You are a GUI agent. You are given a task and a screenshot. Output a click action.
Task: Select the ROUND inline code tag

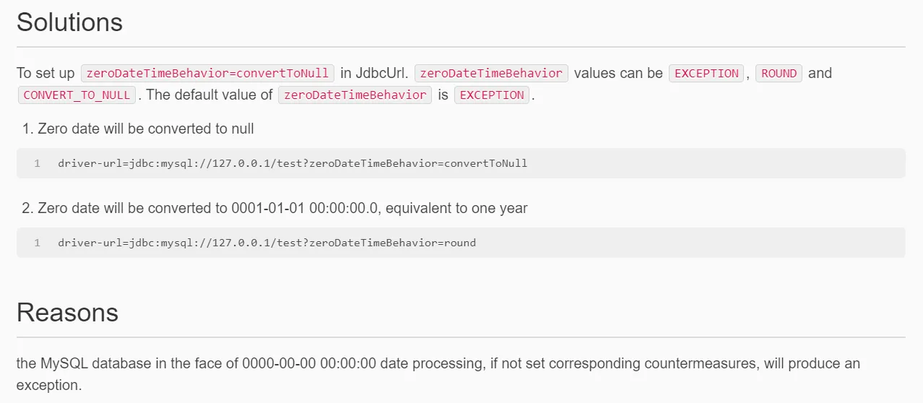coord(779,73)
